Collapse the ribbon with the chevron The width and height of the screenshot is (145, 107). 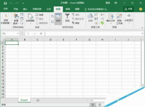pos(142,27)
